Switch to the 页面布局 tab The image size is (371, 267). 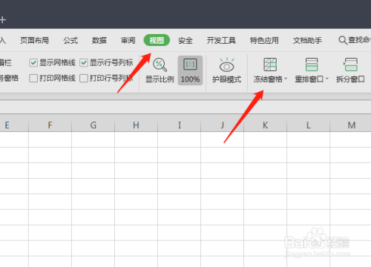(35, 40)
